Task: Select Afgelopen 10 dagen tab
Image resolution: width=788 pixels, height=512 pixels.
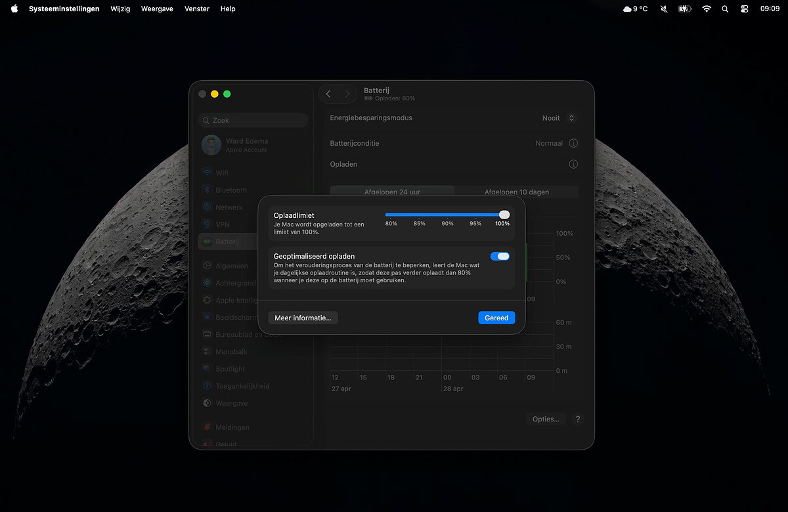Action: point(516,192)
